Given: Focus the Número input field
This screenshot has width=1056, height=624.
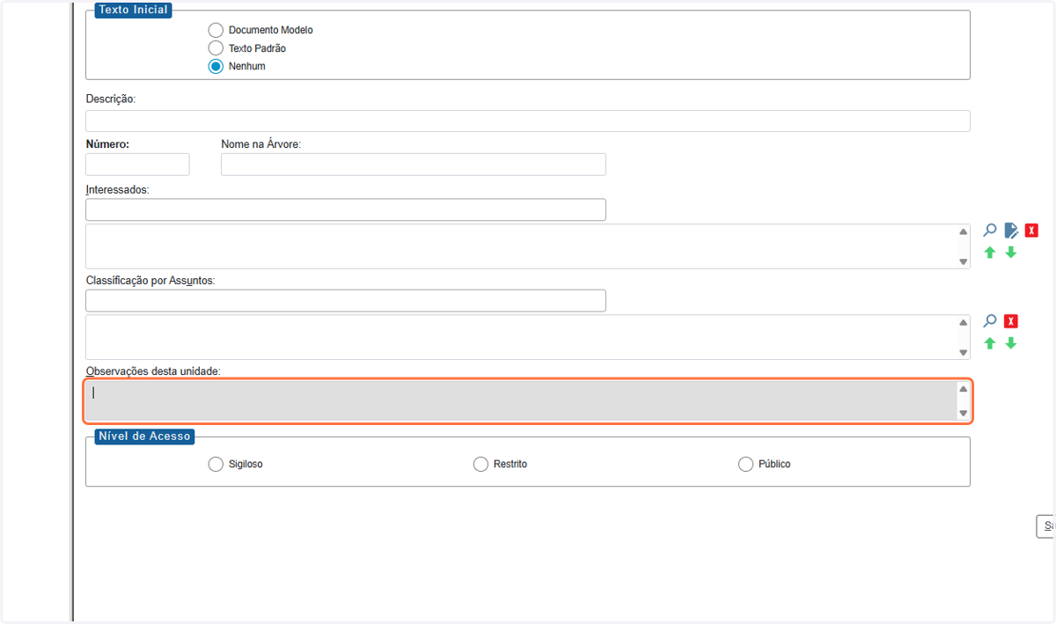Looking at the screenshot, I should tap(137, 165).
